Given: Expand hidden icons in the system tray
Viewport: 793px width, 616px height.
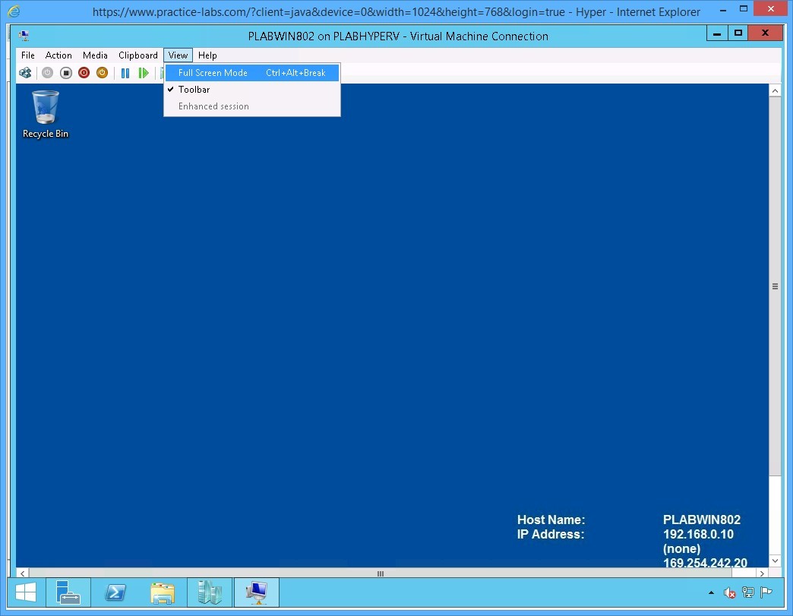Looking at the screenshot, I should pyautogui.click(x=711, y=592).
